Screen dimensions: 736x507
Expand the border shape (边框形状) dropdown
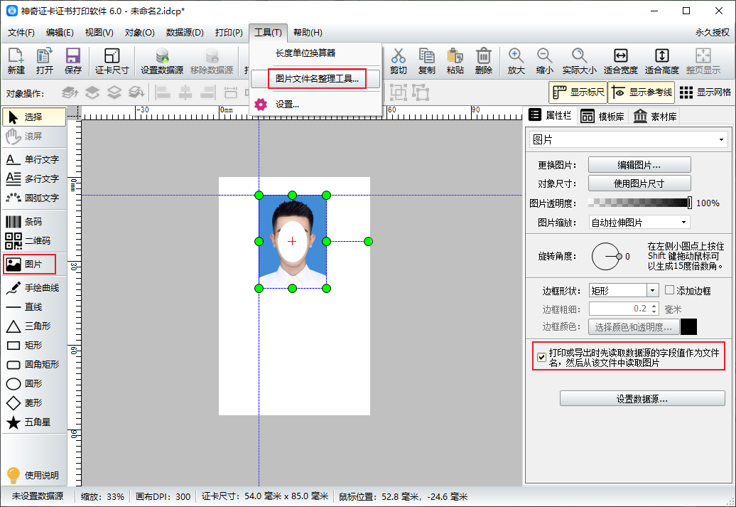pyautogui.click(x=652, y=290)
